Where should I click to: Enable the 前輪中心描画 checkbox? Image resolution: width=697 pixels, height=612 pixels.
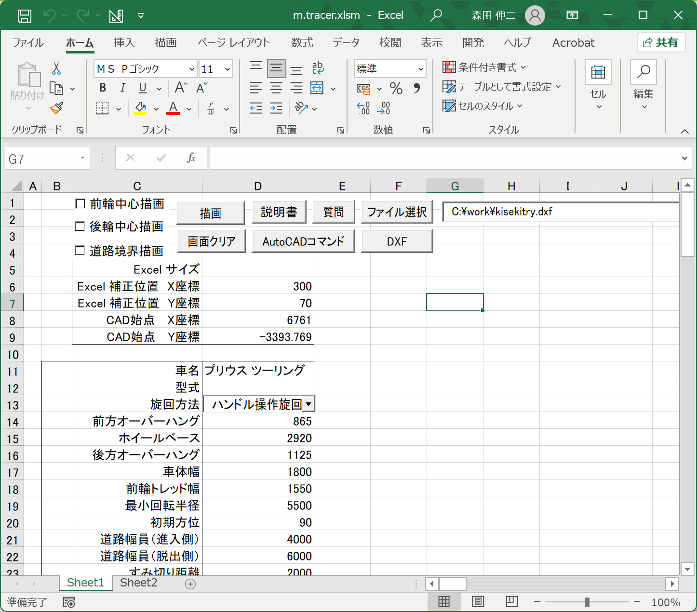coord(80,204)
